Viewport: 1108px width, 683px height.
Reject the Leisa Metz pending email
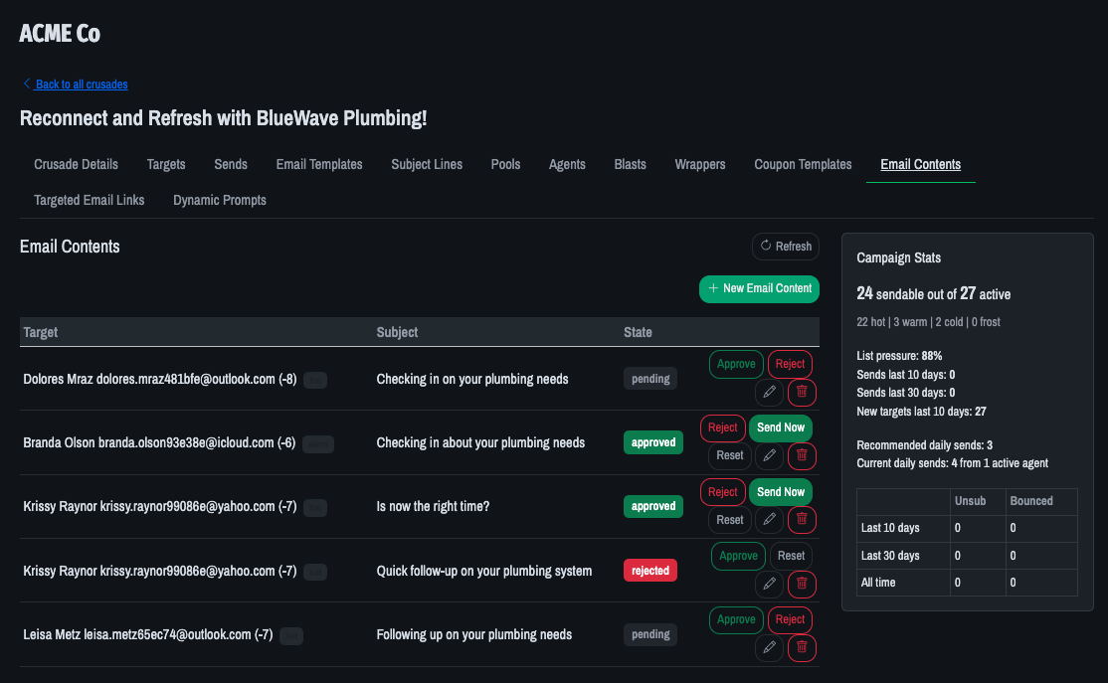point(790,619)
